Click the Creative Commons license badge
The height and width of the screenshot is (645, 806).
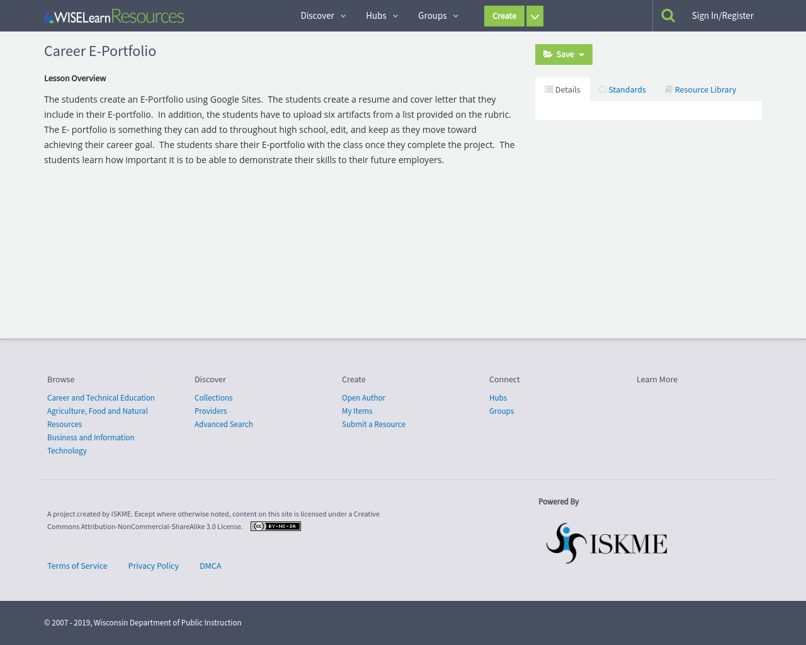pos(275,525)
